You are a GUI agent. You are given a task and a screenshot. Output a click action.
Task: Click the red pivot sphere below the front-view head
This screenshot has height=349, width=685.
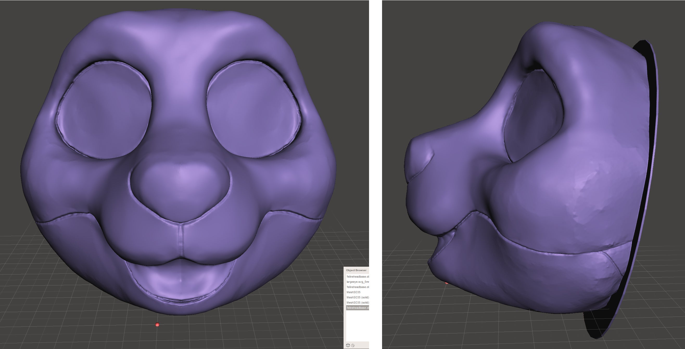(157, 325)
